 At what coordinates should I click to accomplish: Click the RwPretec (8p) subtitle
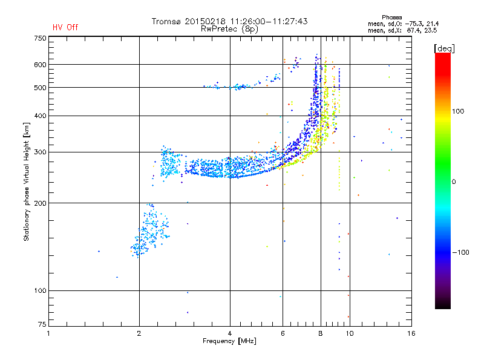(x=229, y=29)
